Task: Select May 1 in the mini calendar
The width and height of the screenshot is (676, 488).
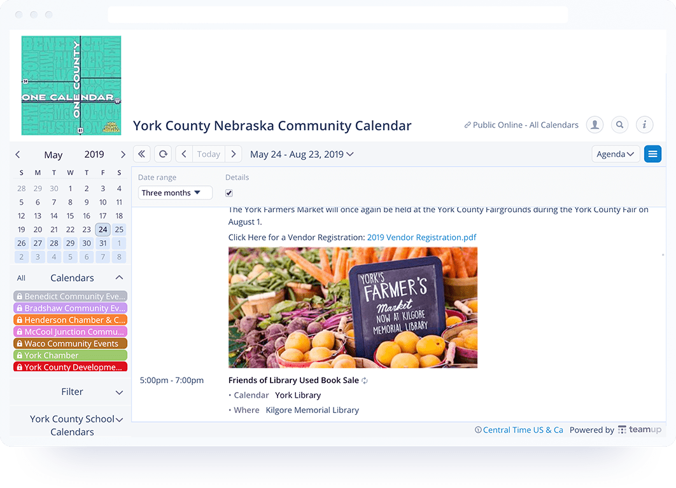Action: coord(70,189)
